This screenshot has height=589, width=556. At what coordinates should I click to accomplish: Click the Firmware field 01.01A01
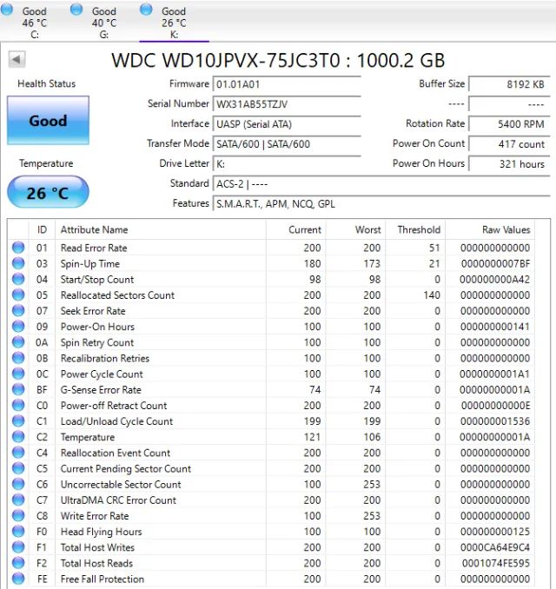[x=287, y=84]
